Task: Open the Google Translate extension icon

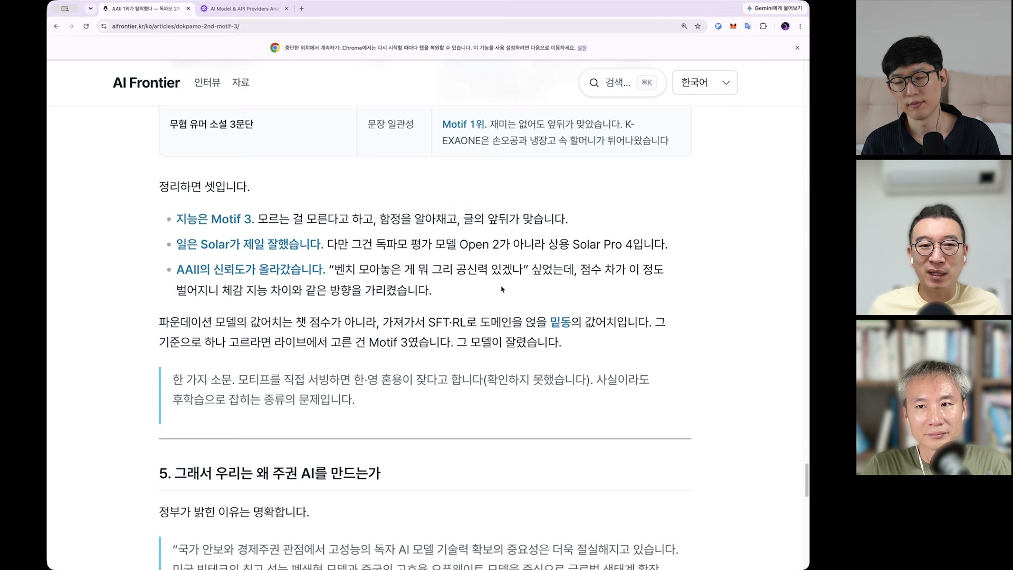Action: pyautogui.click(x=748, y=26)
